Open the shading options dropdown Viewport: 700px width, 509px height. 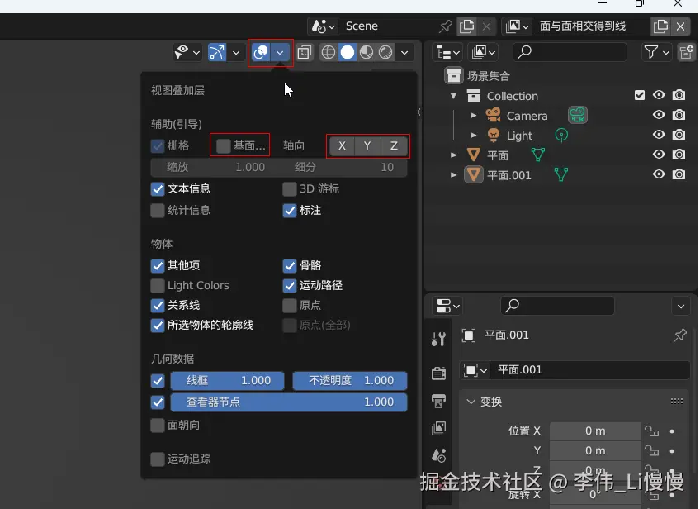404,52
